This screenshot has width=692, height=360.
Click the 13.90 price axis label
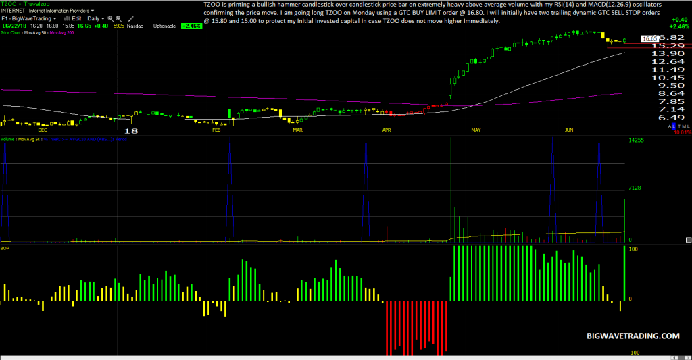668,53
